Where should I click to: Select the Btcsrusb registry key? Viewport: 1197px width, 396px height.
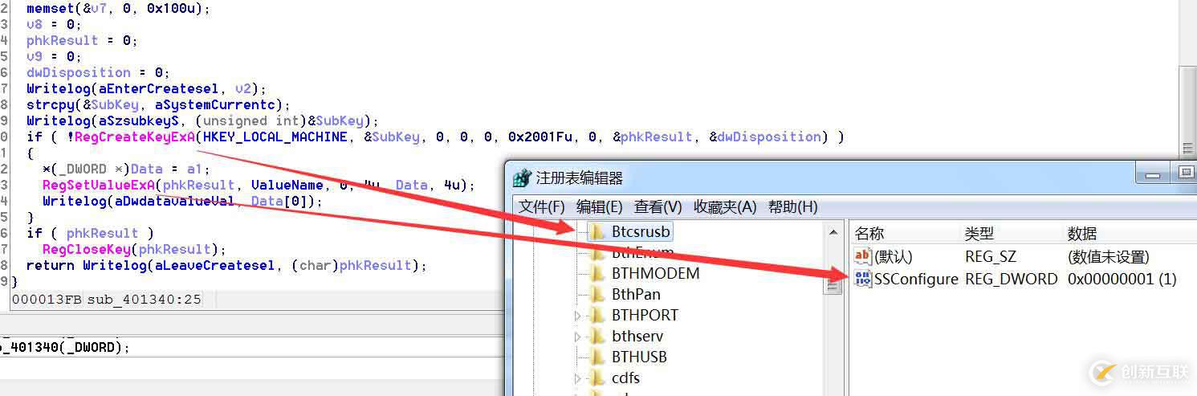coord(641,232)
